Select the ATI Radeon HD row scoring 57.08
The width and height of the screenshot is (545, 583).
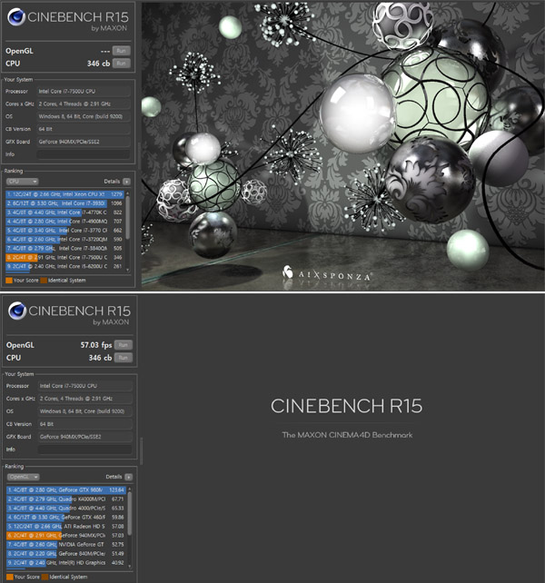[x=66, y=526]
